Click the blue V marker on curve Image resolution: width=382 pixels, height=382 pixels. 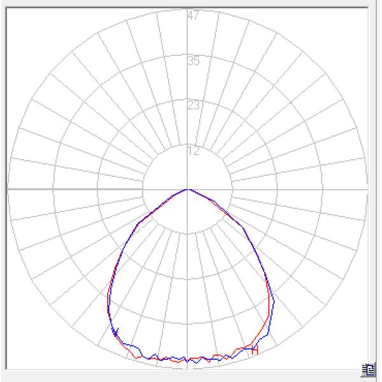point(115,332)
